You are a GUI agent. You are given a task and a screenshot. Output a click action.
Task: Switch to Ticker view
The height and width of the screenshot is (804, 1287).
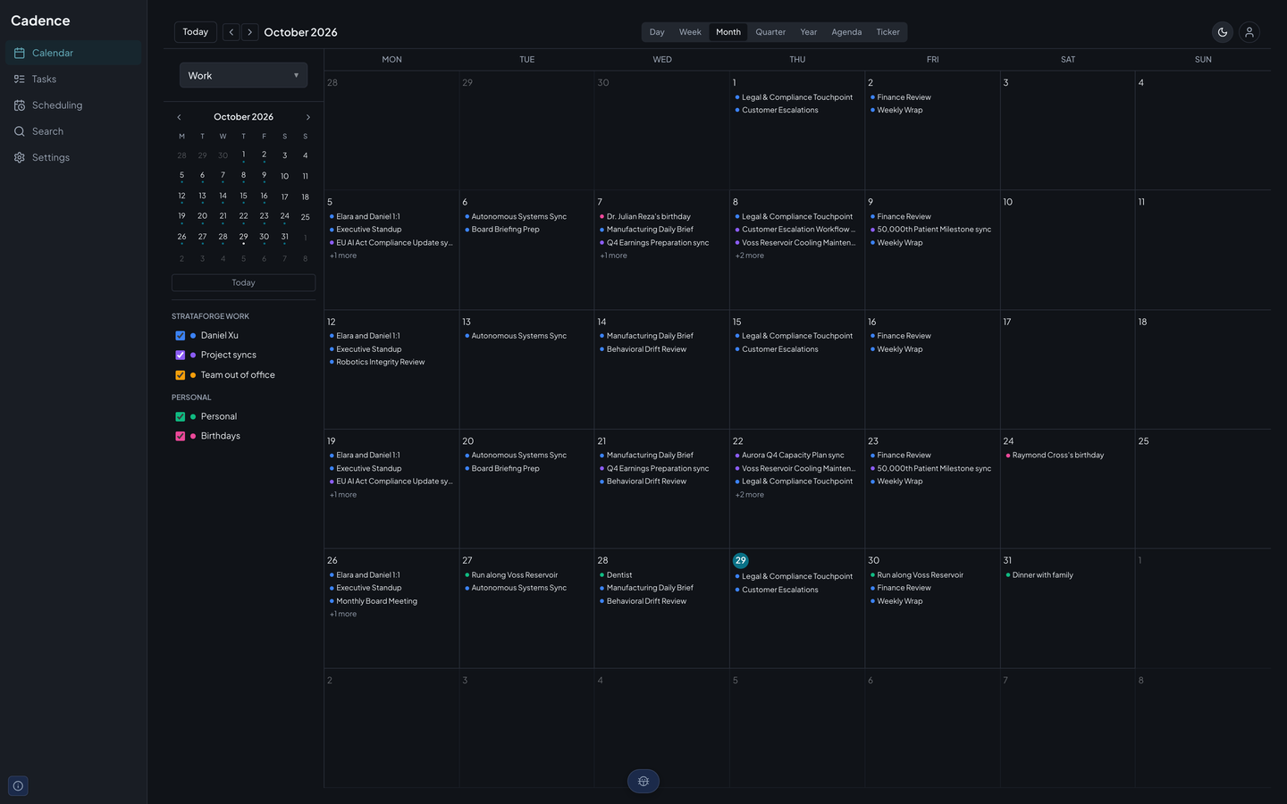pos(888,32)
